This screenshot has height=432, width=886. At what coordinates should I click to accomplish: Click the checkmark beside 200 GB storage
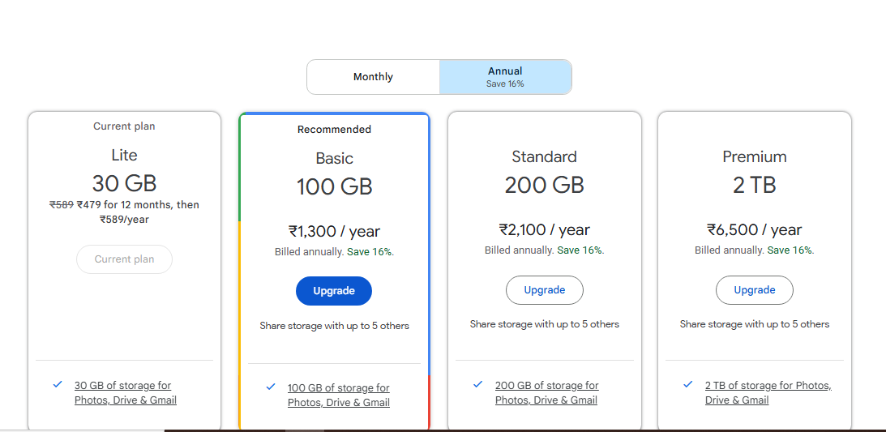tap(478, 385)
